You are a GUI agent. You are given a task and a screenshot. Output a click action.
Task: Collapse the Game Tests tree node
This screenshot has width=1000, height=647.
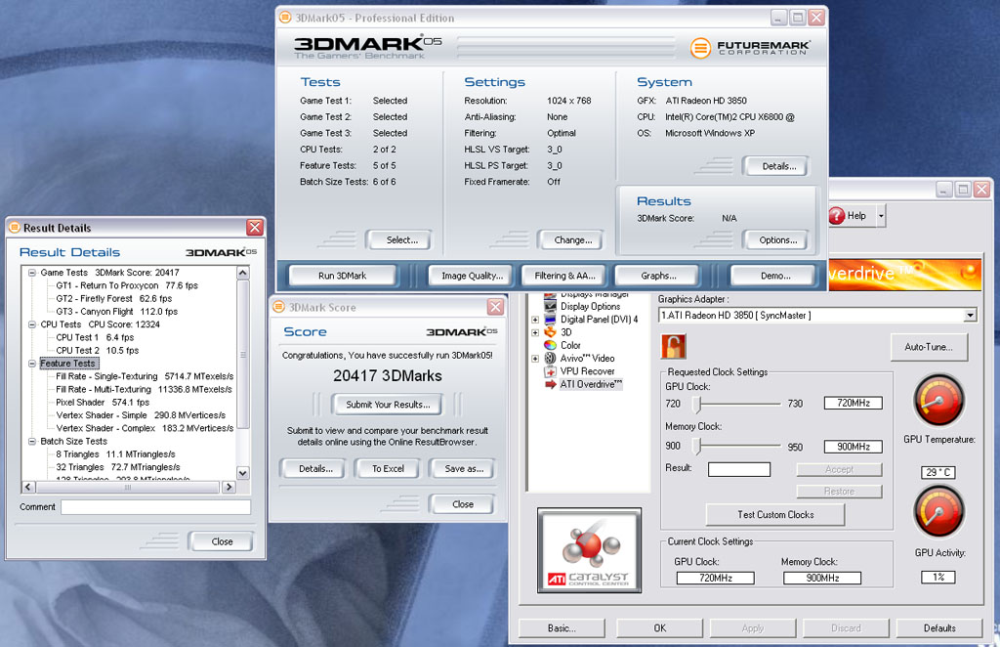32,273
